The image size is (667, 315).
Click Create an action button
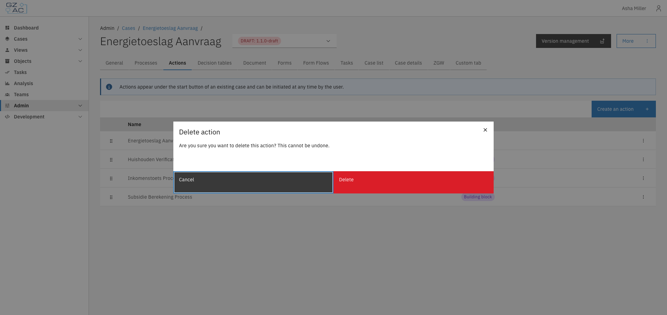tap(624, 109)
